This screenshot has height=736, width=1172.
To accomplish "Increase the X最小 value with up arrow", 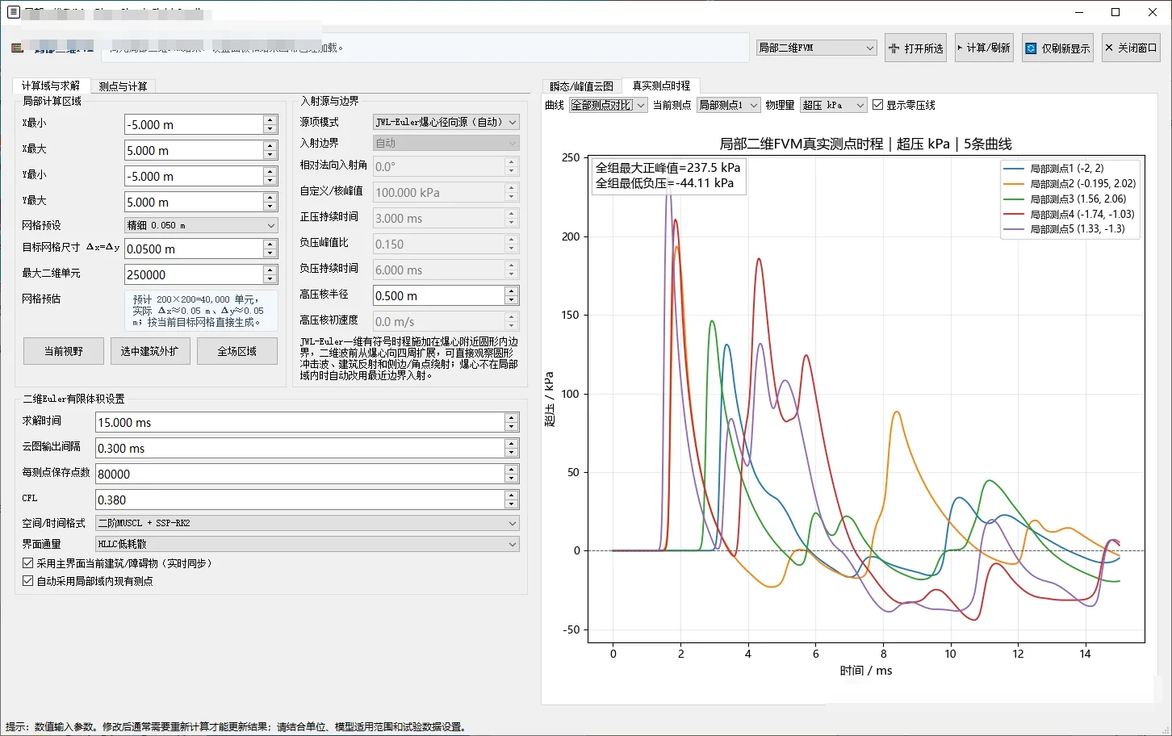I will pos(270,120).
